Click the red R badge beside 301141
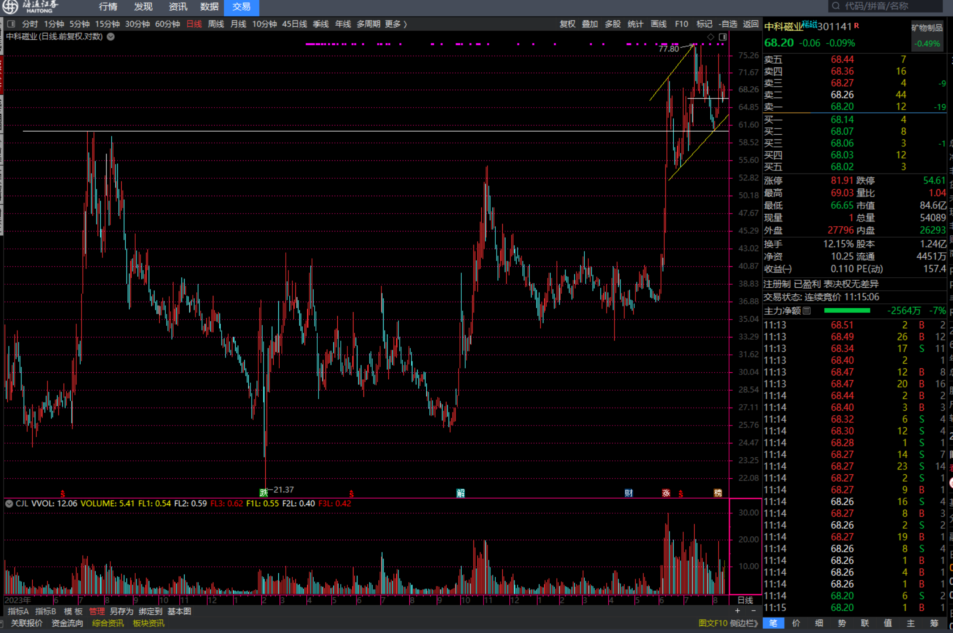This screenshot has height=633, width=953. 857,25
